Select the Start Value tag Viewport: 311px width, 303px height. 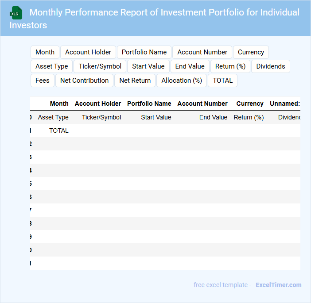(x=148, y=66)
